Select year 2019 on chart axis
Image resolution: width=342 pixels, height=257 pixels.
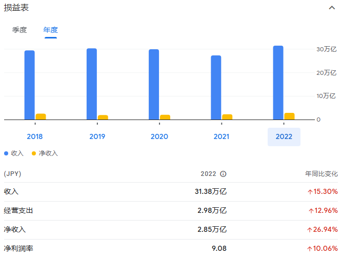click(97, 136)
